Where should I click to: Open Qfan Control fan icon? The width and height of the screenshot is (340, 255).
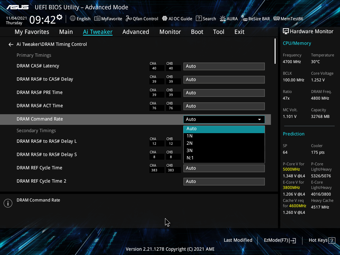click(129, 19)
